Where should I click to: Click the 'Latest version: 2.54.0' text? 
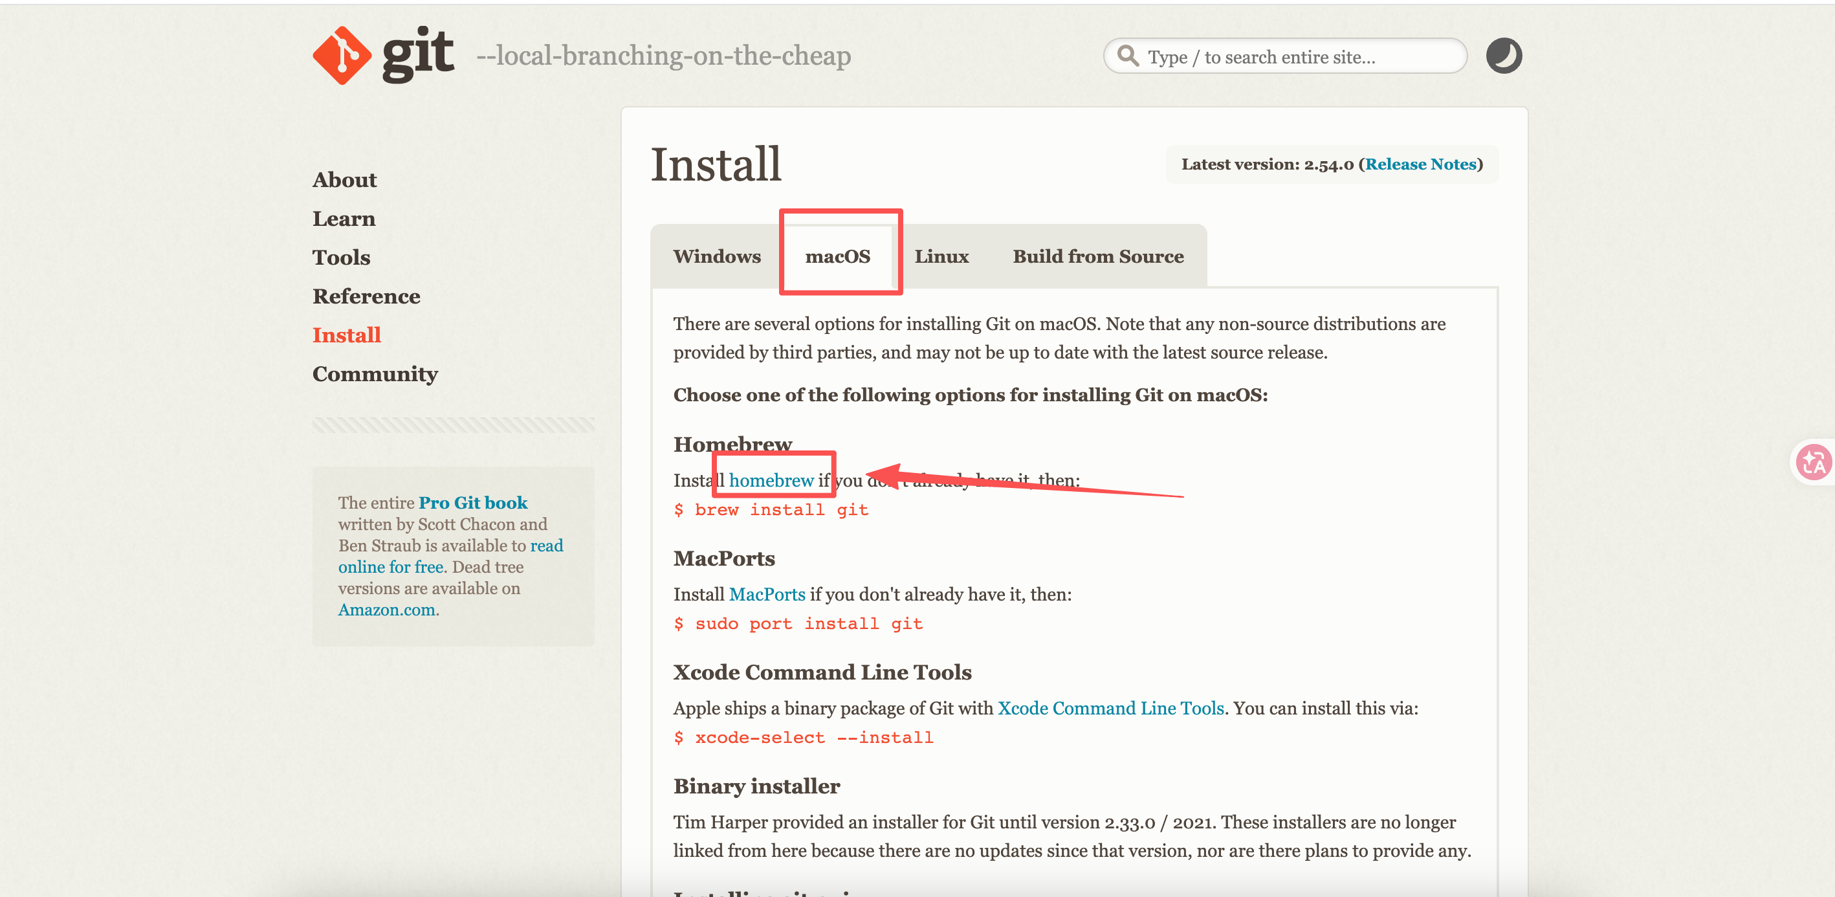1266,164
